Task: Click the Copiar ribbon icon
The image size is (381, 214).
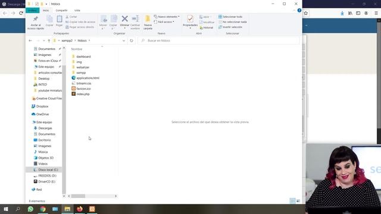Action: pyautogui.click(x=49, y=21)
